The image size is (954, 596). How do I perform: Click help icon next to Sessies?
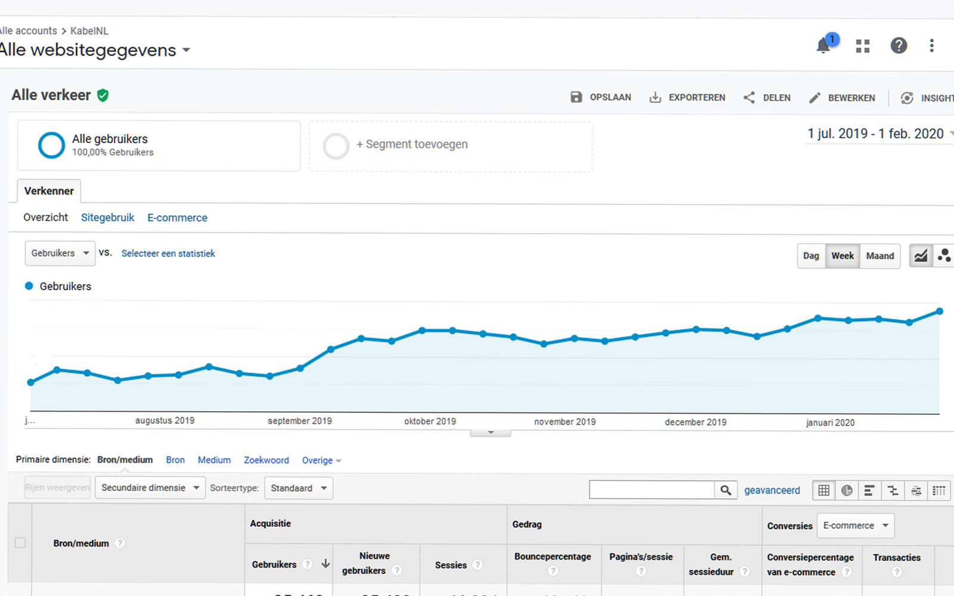(477, 564)
